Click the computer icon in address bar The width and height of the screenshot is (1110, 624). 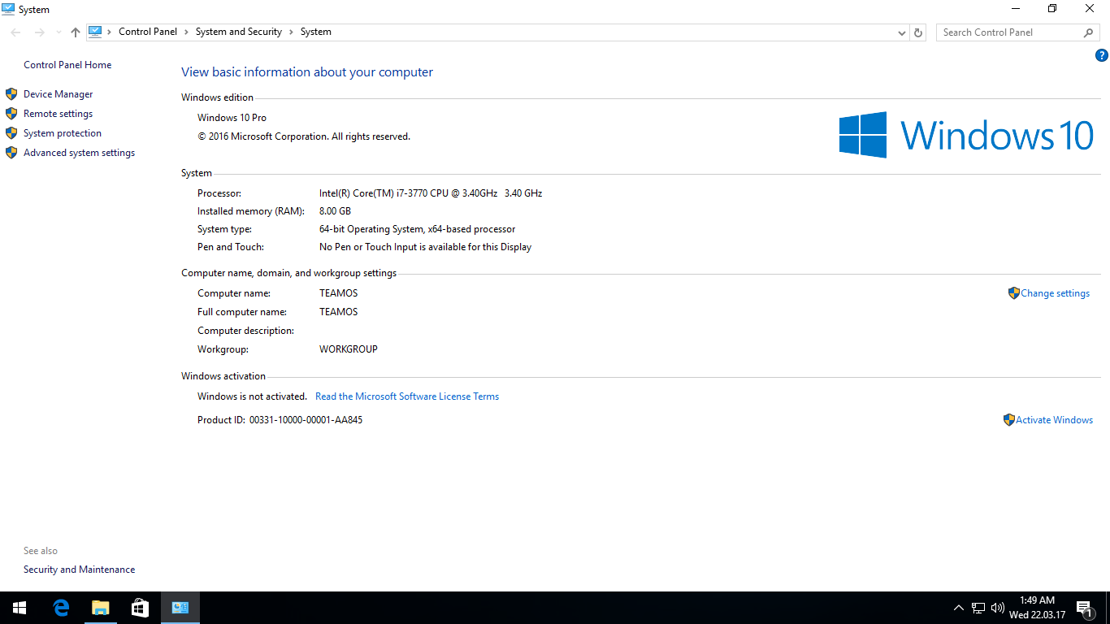point(95,32)
